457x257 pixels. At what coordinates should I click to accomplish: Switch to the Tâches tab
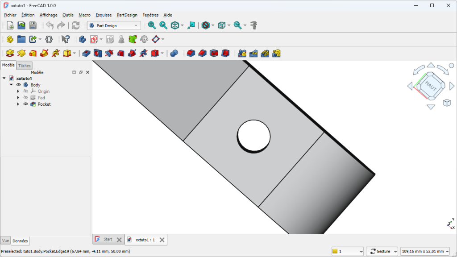[x=25, y=66]
